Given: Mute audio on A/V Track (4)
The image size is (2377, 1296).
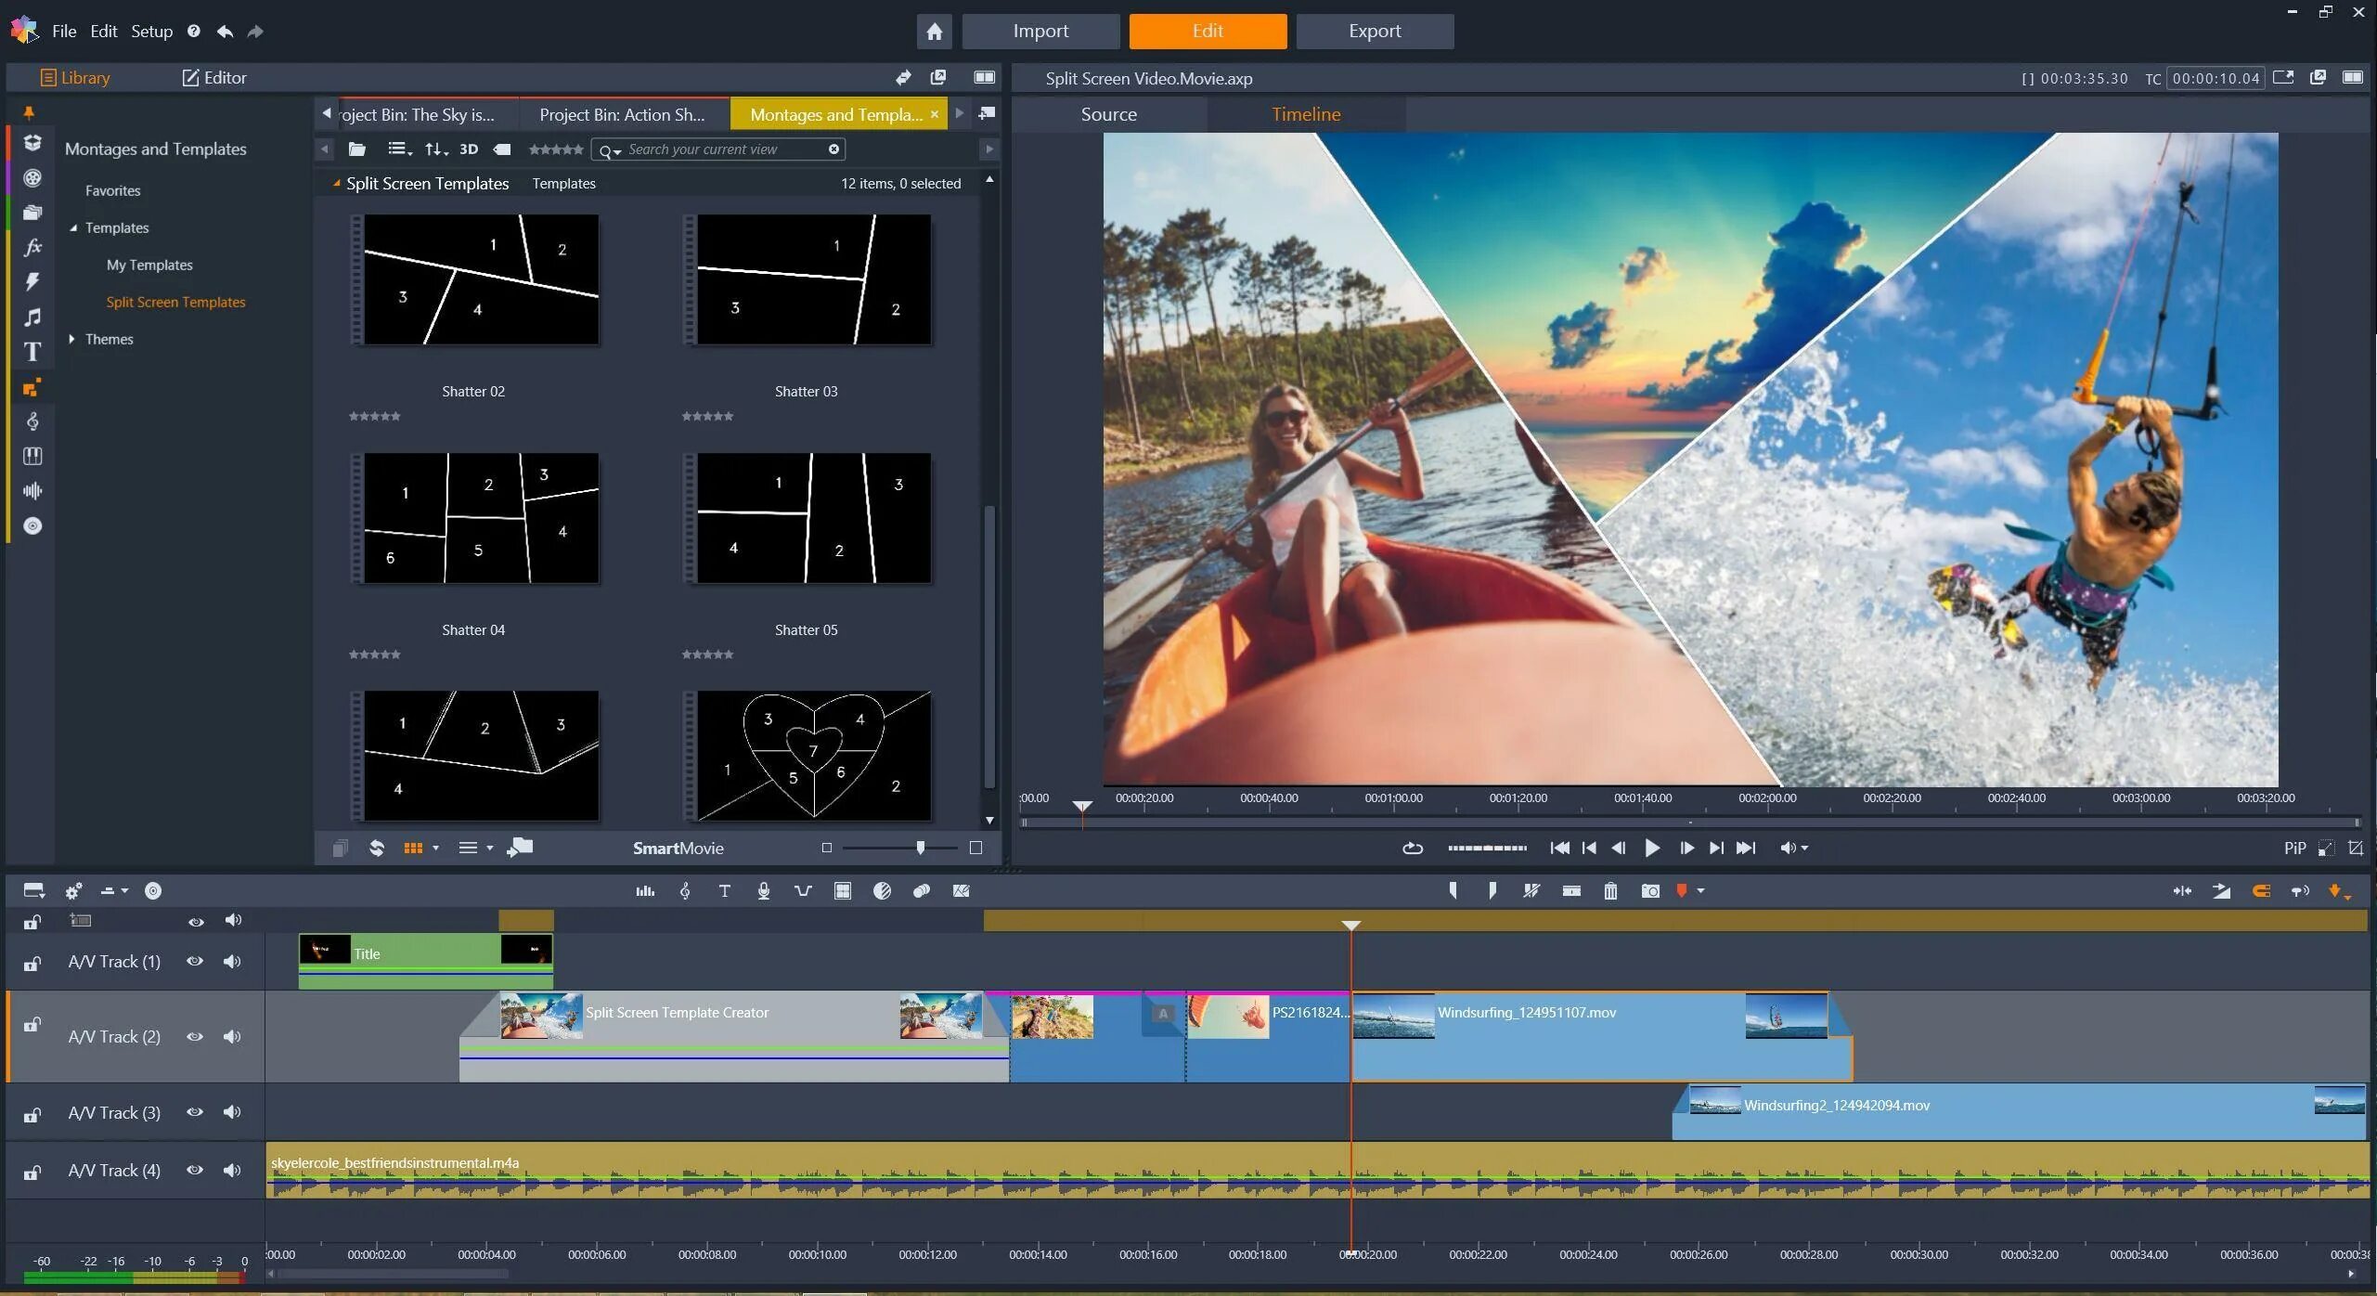Looking at the screenshot, I should [232, 1170].
